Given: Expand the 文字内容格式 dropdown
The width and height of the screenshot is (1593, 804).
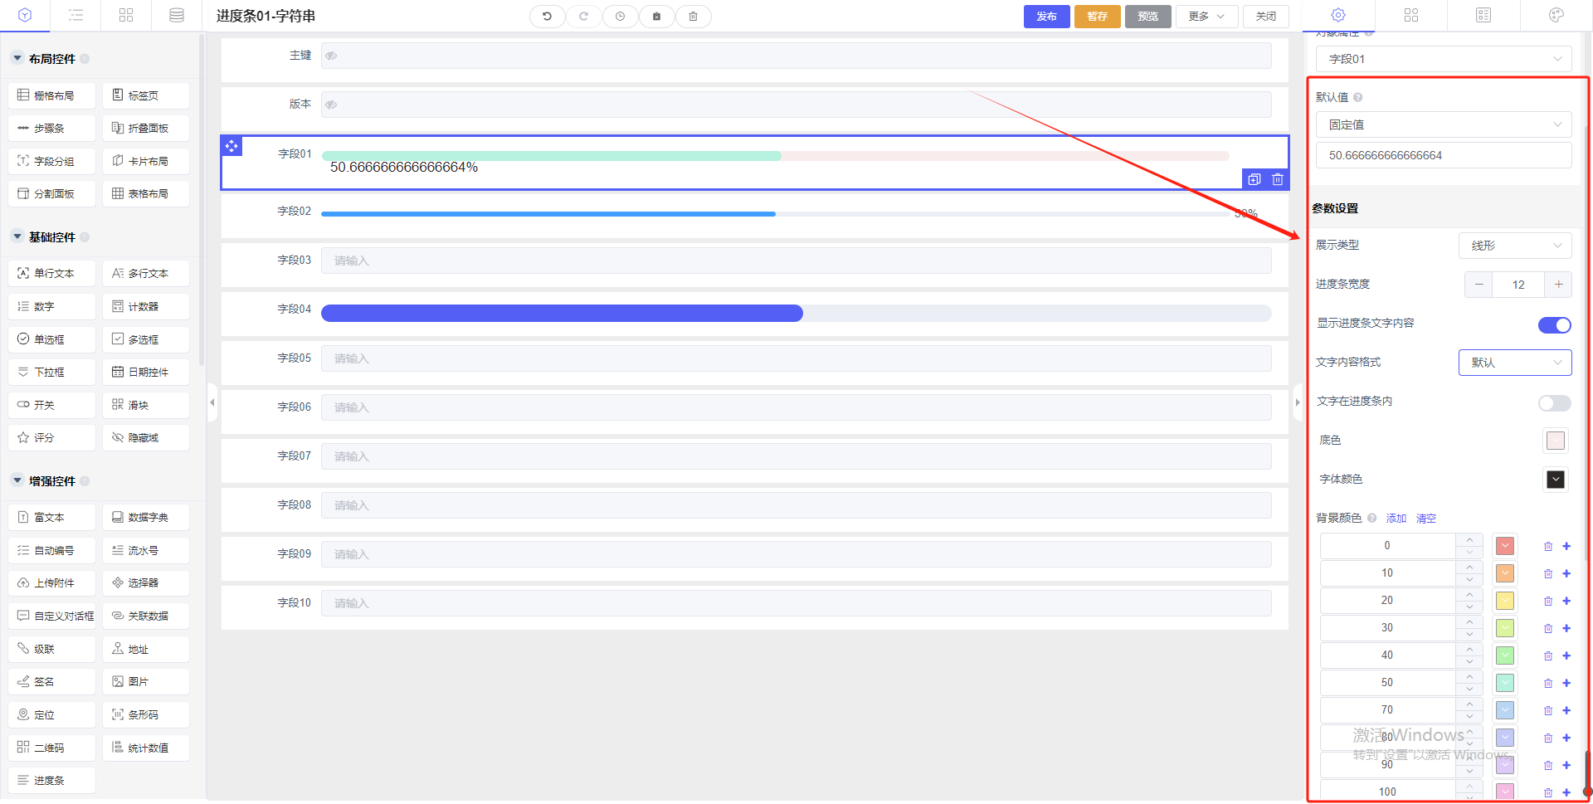Looking at the screenshot, I should pos(1514,363).
